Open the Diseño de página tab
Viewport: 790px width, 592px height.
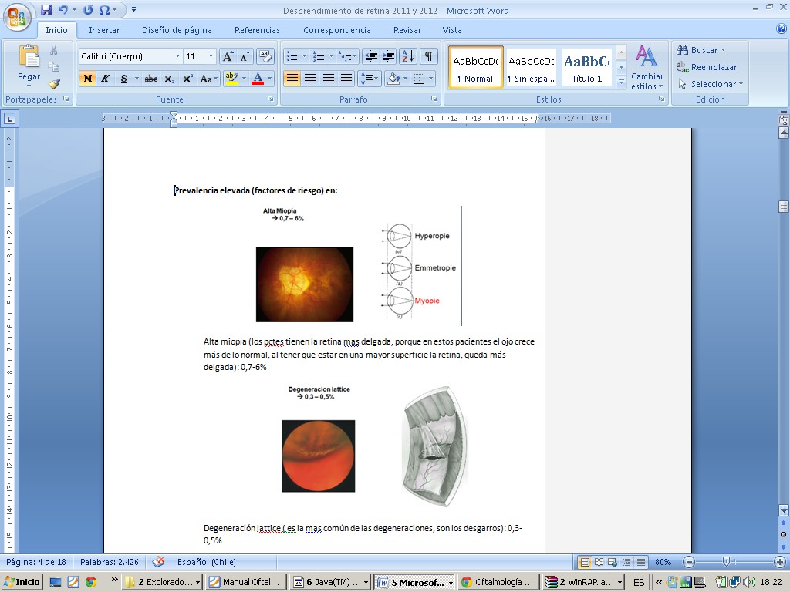(177, 30)
